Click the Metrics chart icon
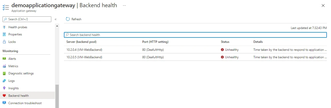This screenshot has height=108, width=331. (4, 66)
